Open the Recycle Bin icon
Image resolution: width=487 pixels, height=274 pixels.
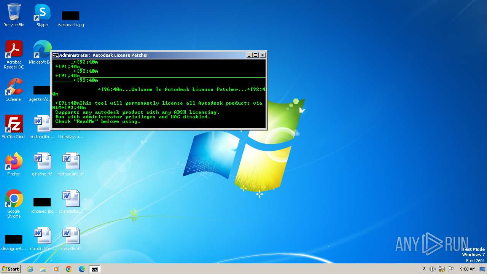point(14,15)
